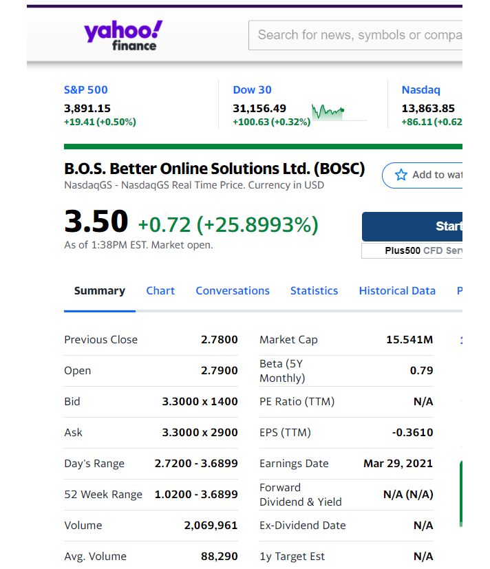Click the current price 3.50

pyautogui.click(x=96, y=222)
